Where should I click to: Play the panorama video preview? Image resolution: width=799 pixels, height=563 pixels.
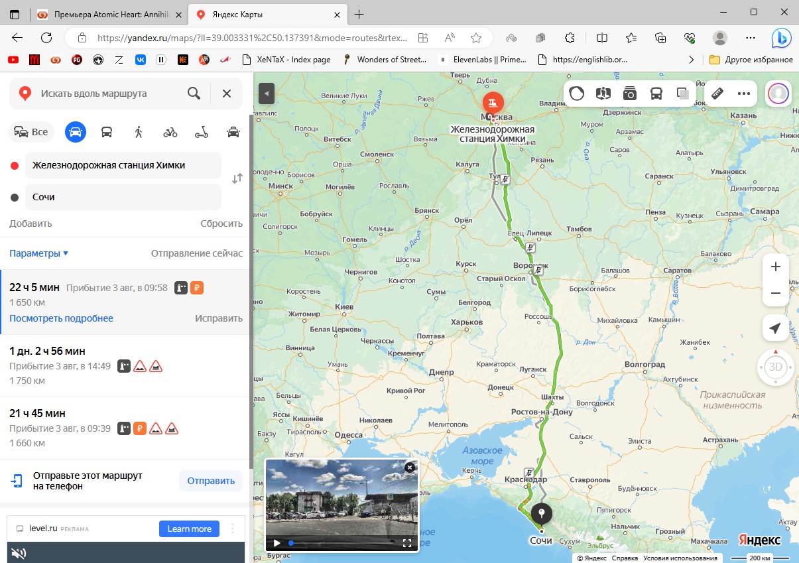277,543
